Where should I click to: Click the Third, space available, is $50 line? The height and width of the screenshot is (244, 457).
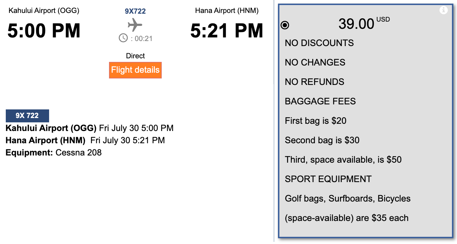pyautogui.click(x=343, y=159)
